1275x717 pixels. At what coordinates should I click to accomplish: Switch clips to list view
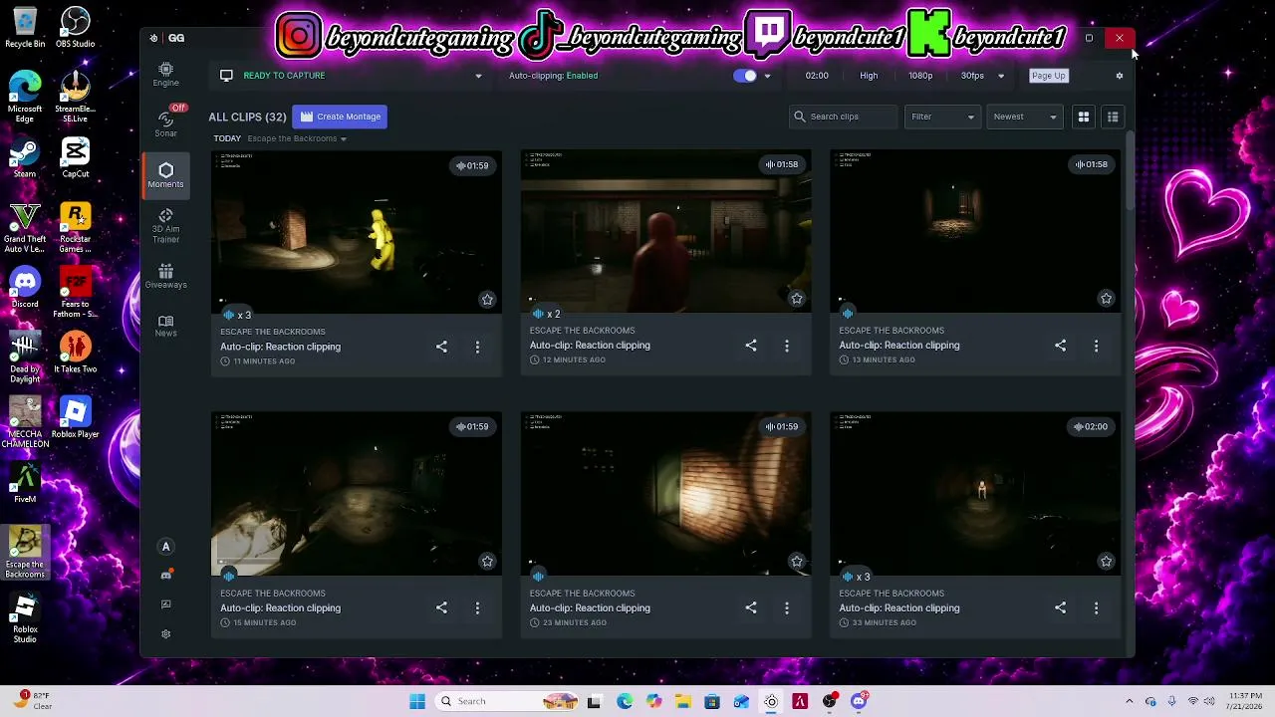tap(1113, 117)
